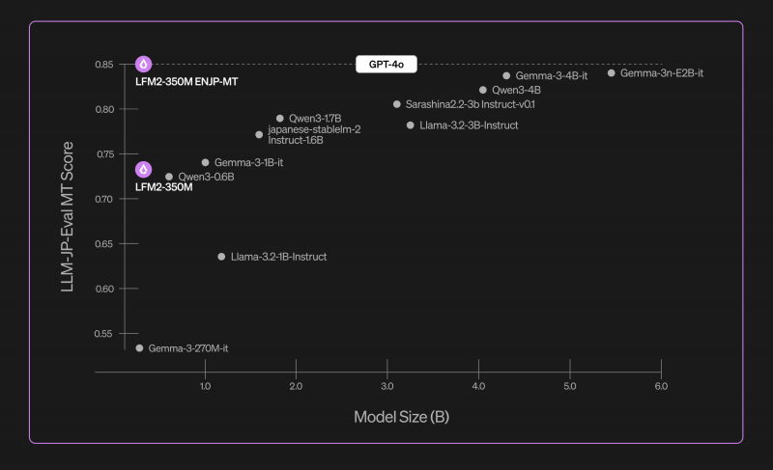Click the Gemma-3-1B-it data point

tap(206, 162)
